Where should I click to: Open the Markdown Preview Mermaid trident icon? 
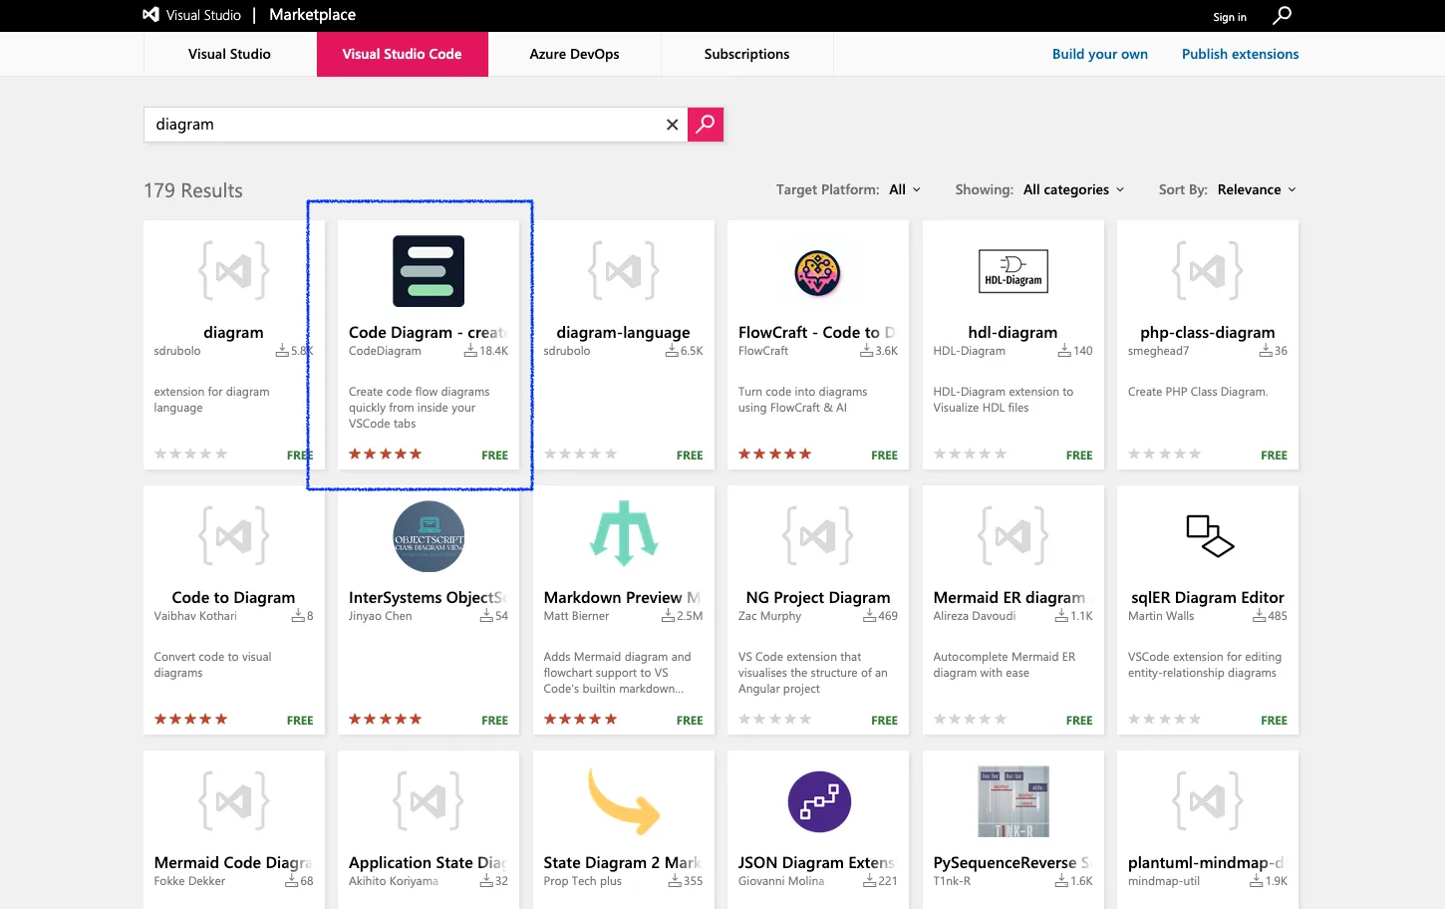click(624, 533)
